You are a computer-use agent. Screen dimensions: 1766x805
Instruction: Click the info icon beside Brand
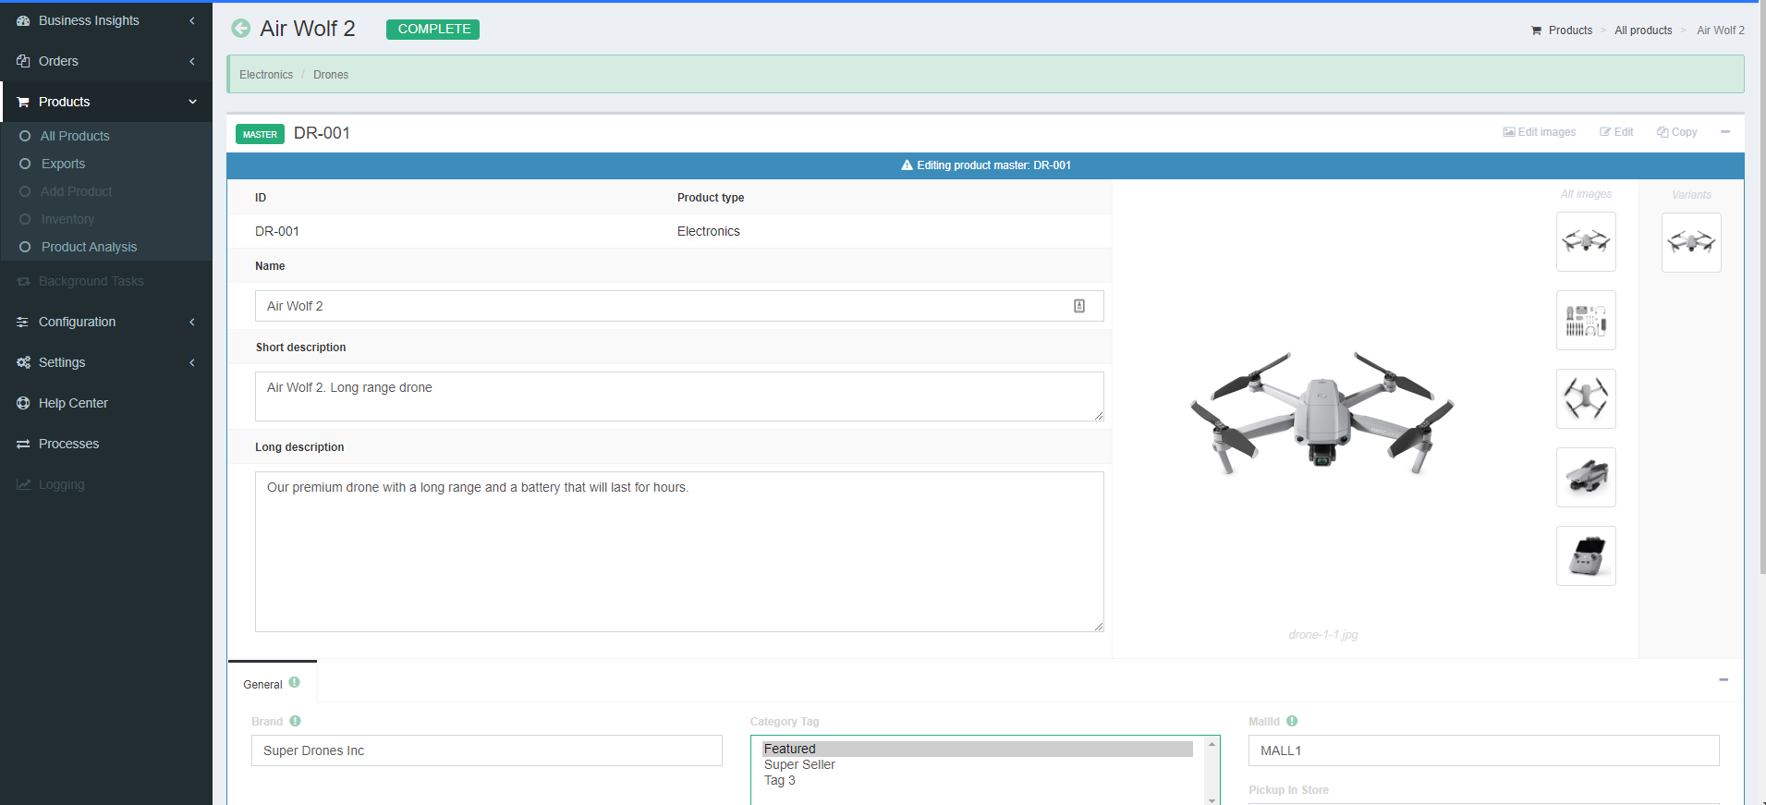click(x=295, y=721)
